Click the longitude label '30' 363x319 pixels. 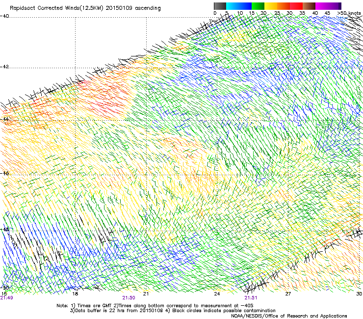click(x=359, y=293)
